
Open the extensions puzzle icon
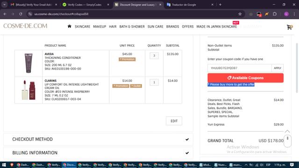pos(275,14)
